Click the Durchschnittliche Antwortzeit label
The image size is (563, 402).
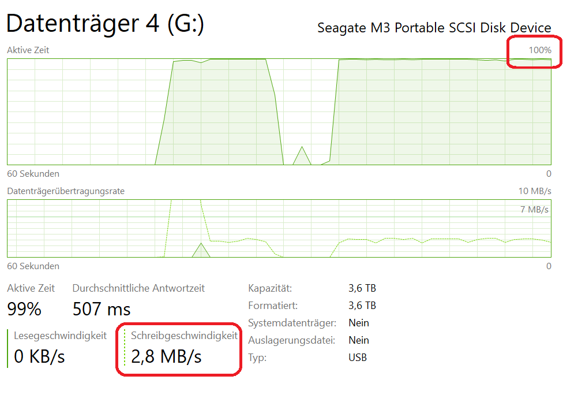coord(138,288)
